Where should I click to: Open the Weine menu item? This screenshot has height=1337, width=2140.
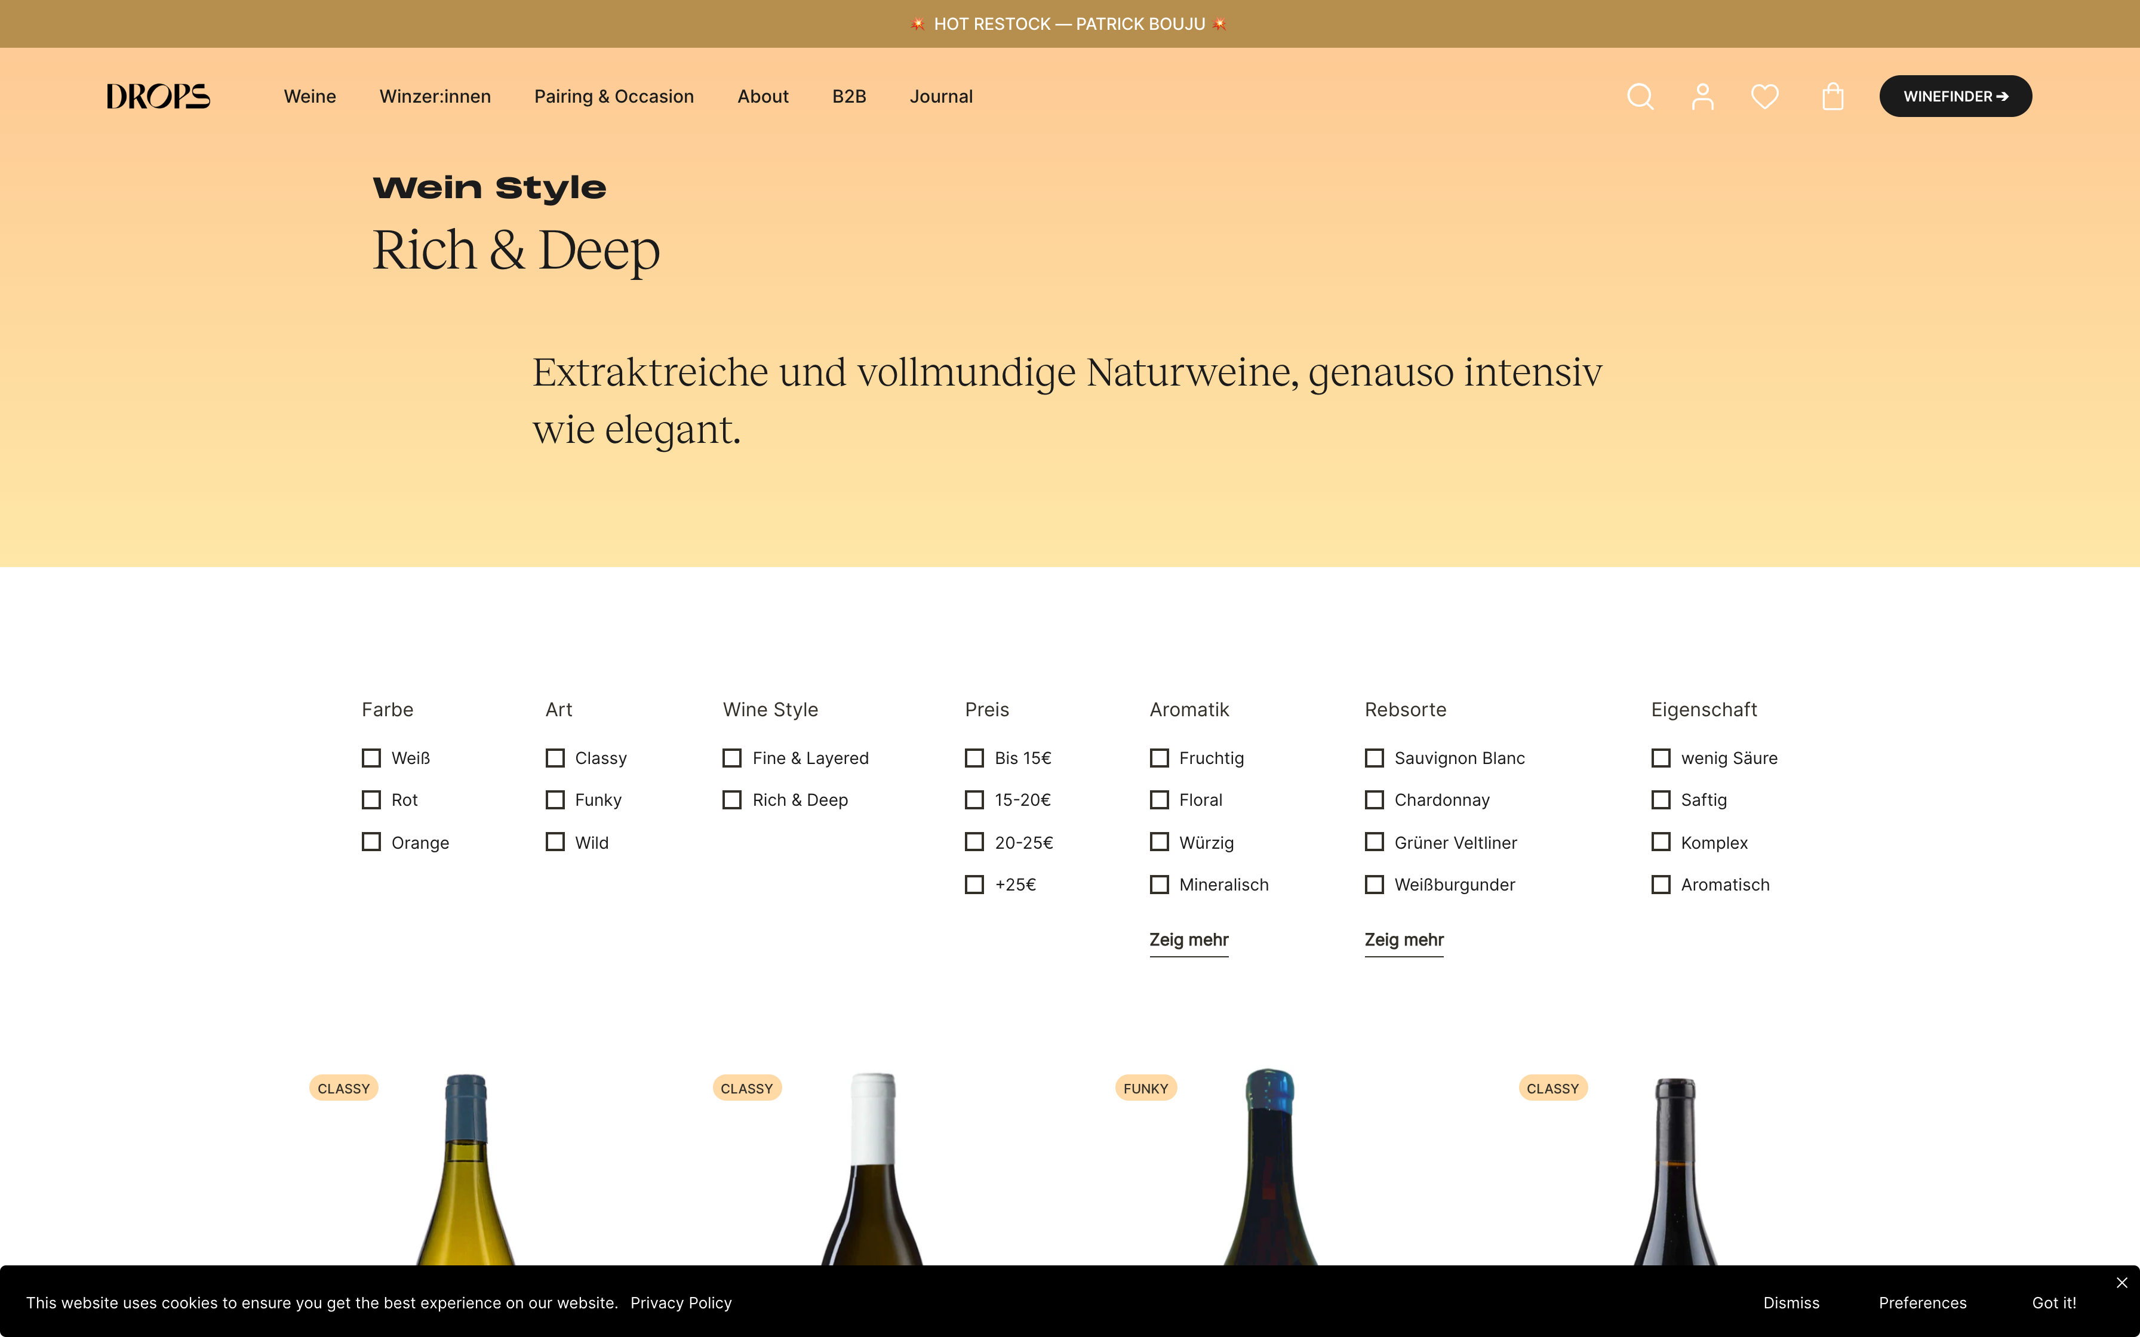tap(309, 96)
